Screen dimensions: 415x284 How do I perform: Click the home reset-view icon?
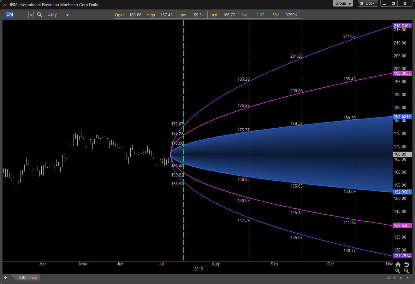[x=398, y=264]
